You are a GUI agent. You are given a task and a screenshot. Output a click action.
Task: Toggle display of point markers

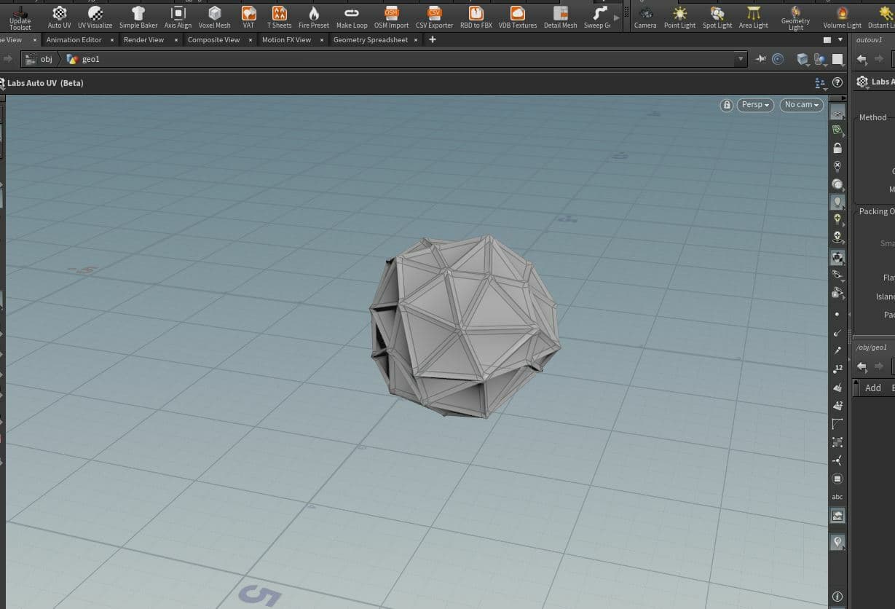[837, 314]
